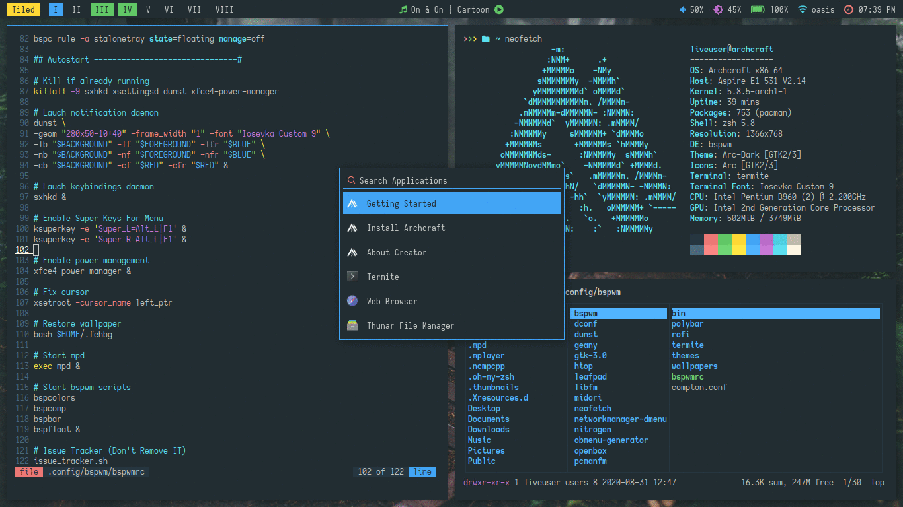The width and height of the screenshot is (903, 507).
Task: Select gtk-3.0 directory in ranger
Action: pyautogui.click(x=590, y=356)
